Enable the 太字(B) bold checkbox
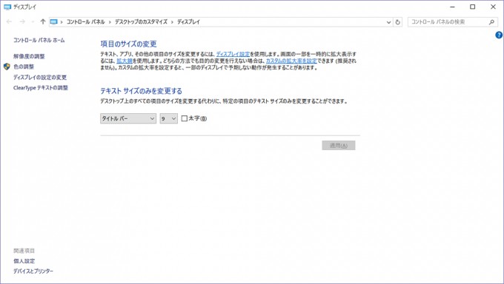This screenshot has height=284, width=504. point(185,118)
